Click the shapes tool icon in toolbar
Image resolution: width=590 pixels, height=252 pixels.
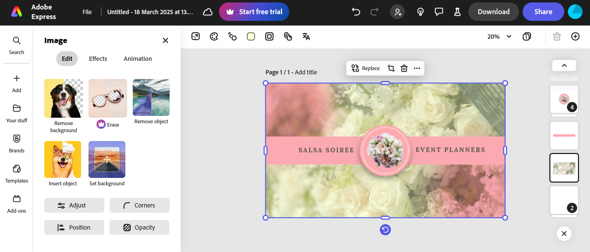pos(232,37)
